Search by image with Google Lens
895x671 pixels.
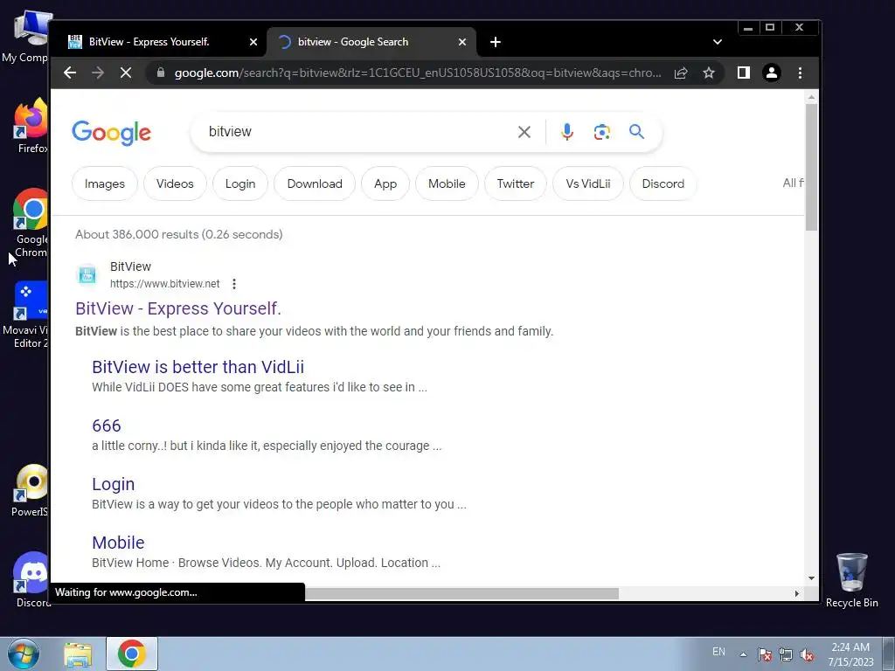tap(601, 132)
